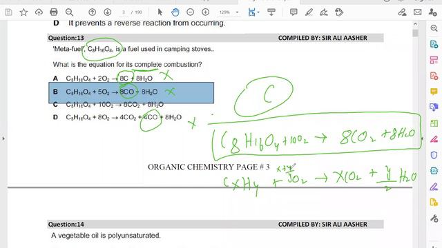Click the share link icon
Viewport: 442px width, 248px height.
[402, 12]
